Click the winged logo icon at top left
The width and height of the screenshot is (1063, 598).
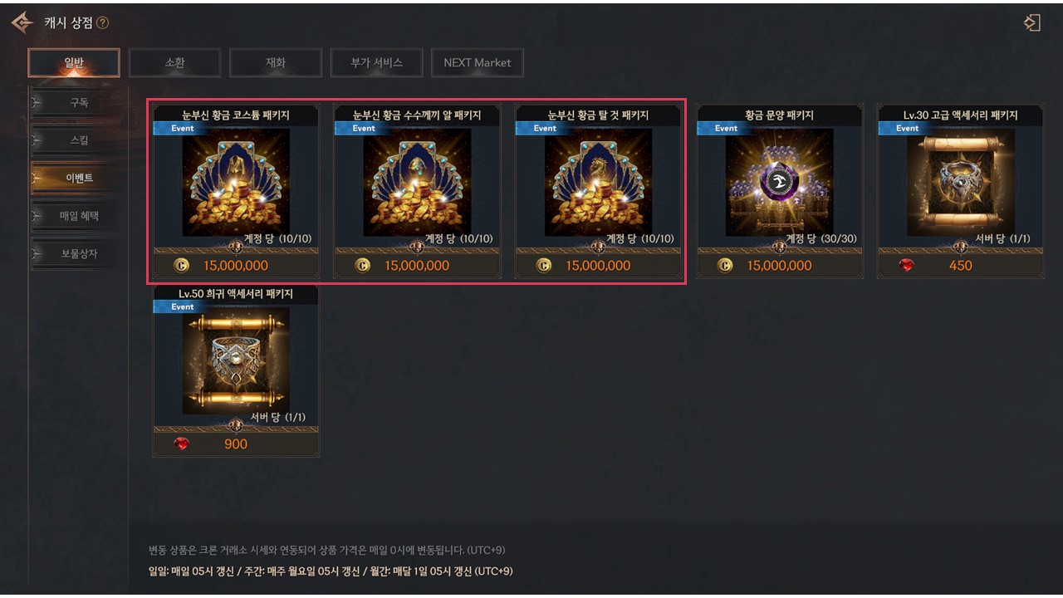[x=22, y=22]
